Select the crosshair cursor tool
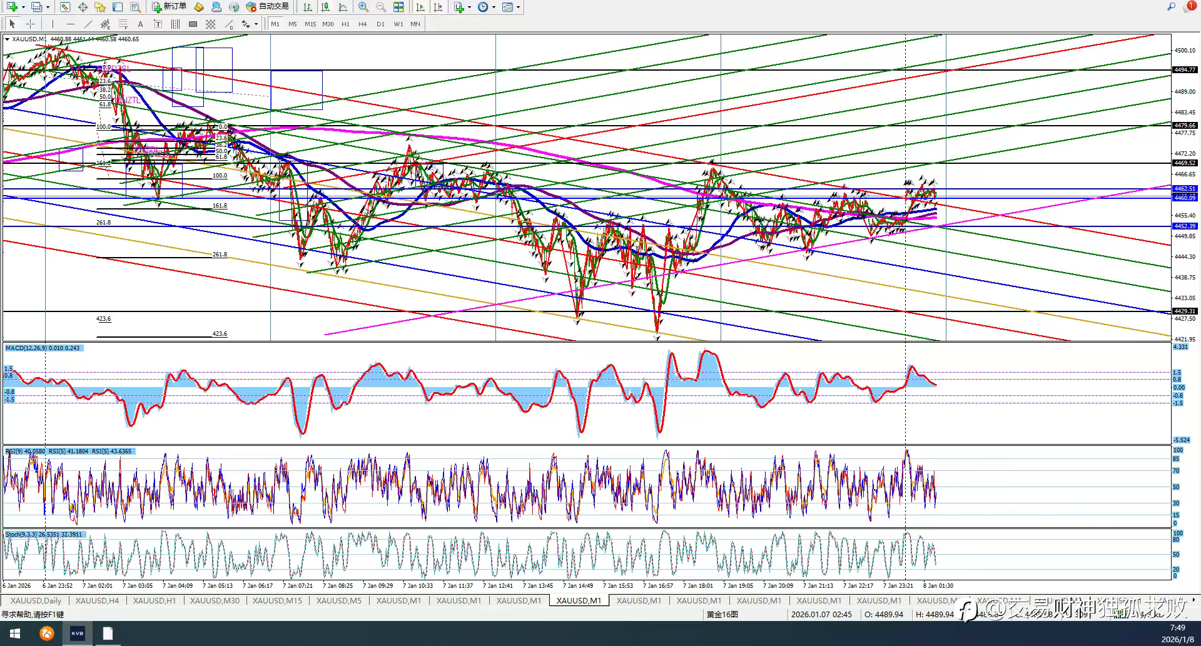 [30, 24]
